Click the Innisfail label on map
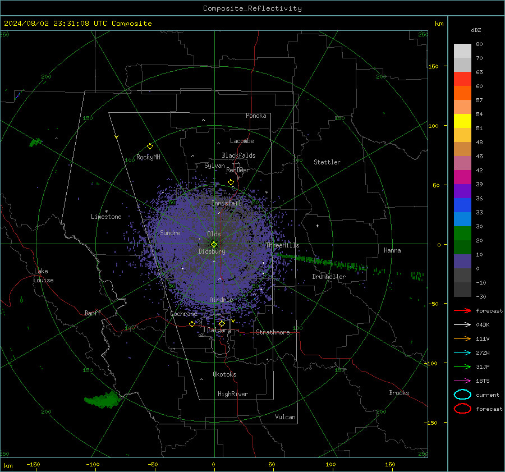Screen dimensions: 505x472 [x=226, y=203]
